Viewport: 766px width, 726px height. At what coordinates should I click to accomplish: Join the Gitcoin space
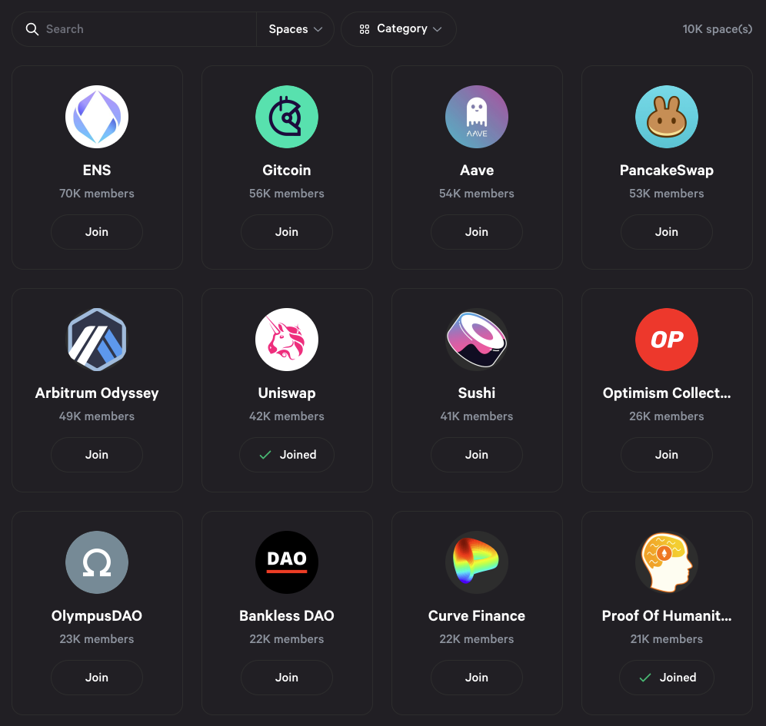[287, 232]
